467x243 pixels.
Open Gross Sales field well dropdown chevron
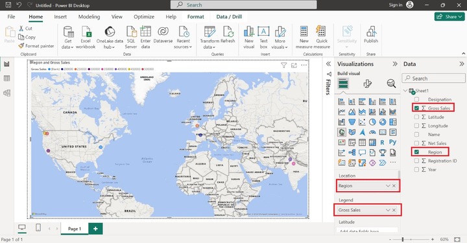[388, 210]
